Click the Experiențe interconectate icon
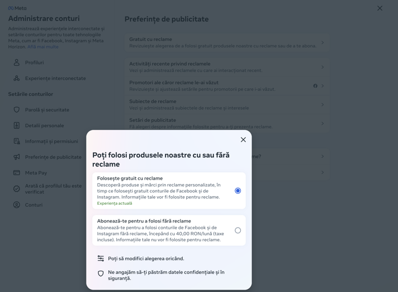 (x=17, y=78)
